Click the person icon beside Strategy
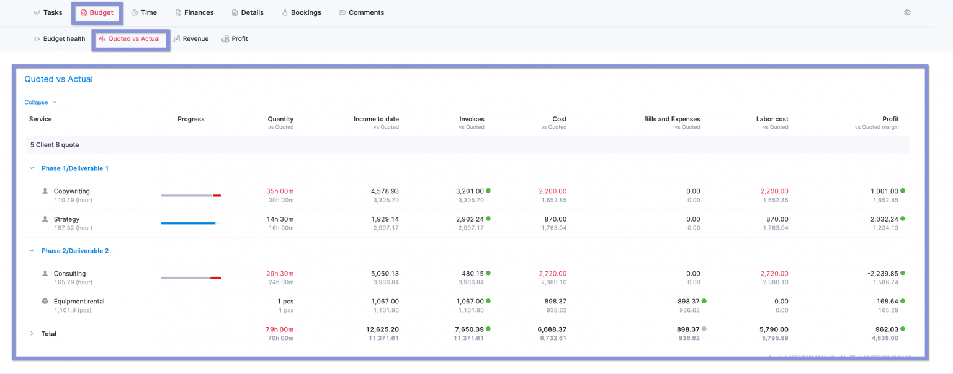953x374 pixels. pyautogui.click(x=45, y=219)
